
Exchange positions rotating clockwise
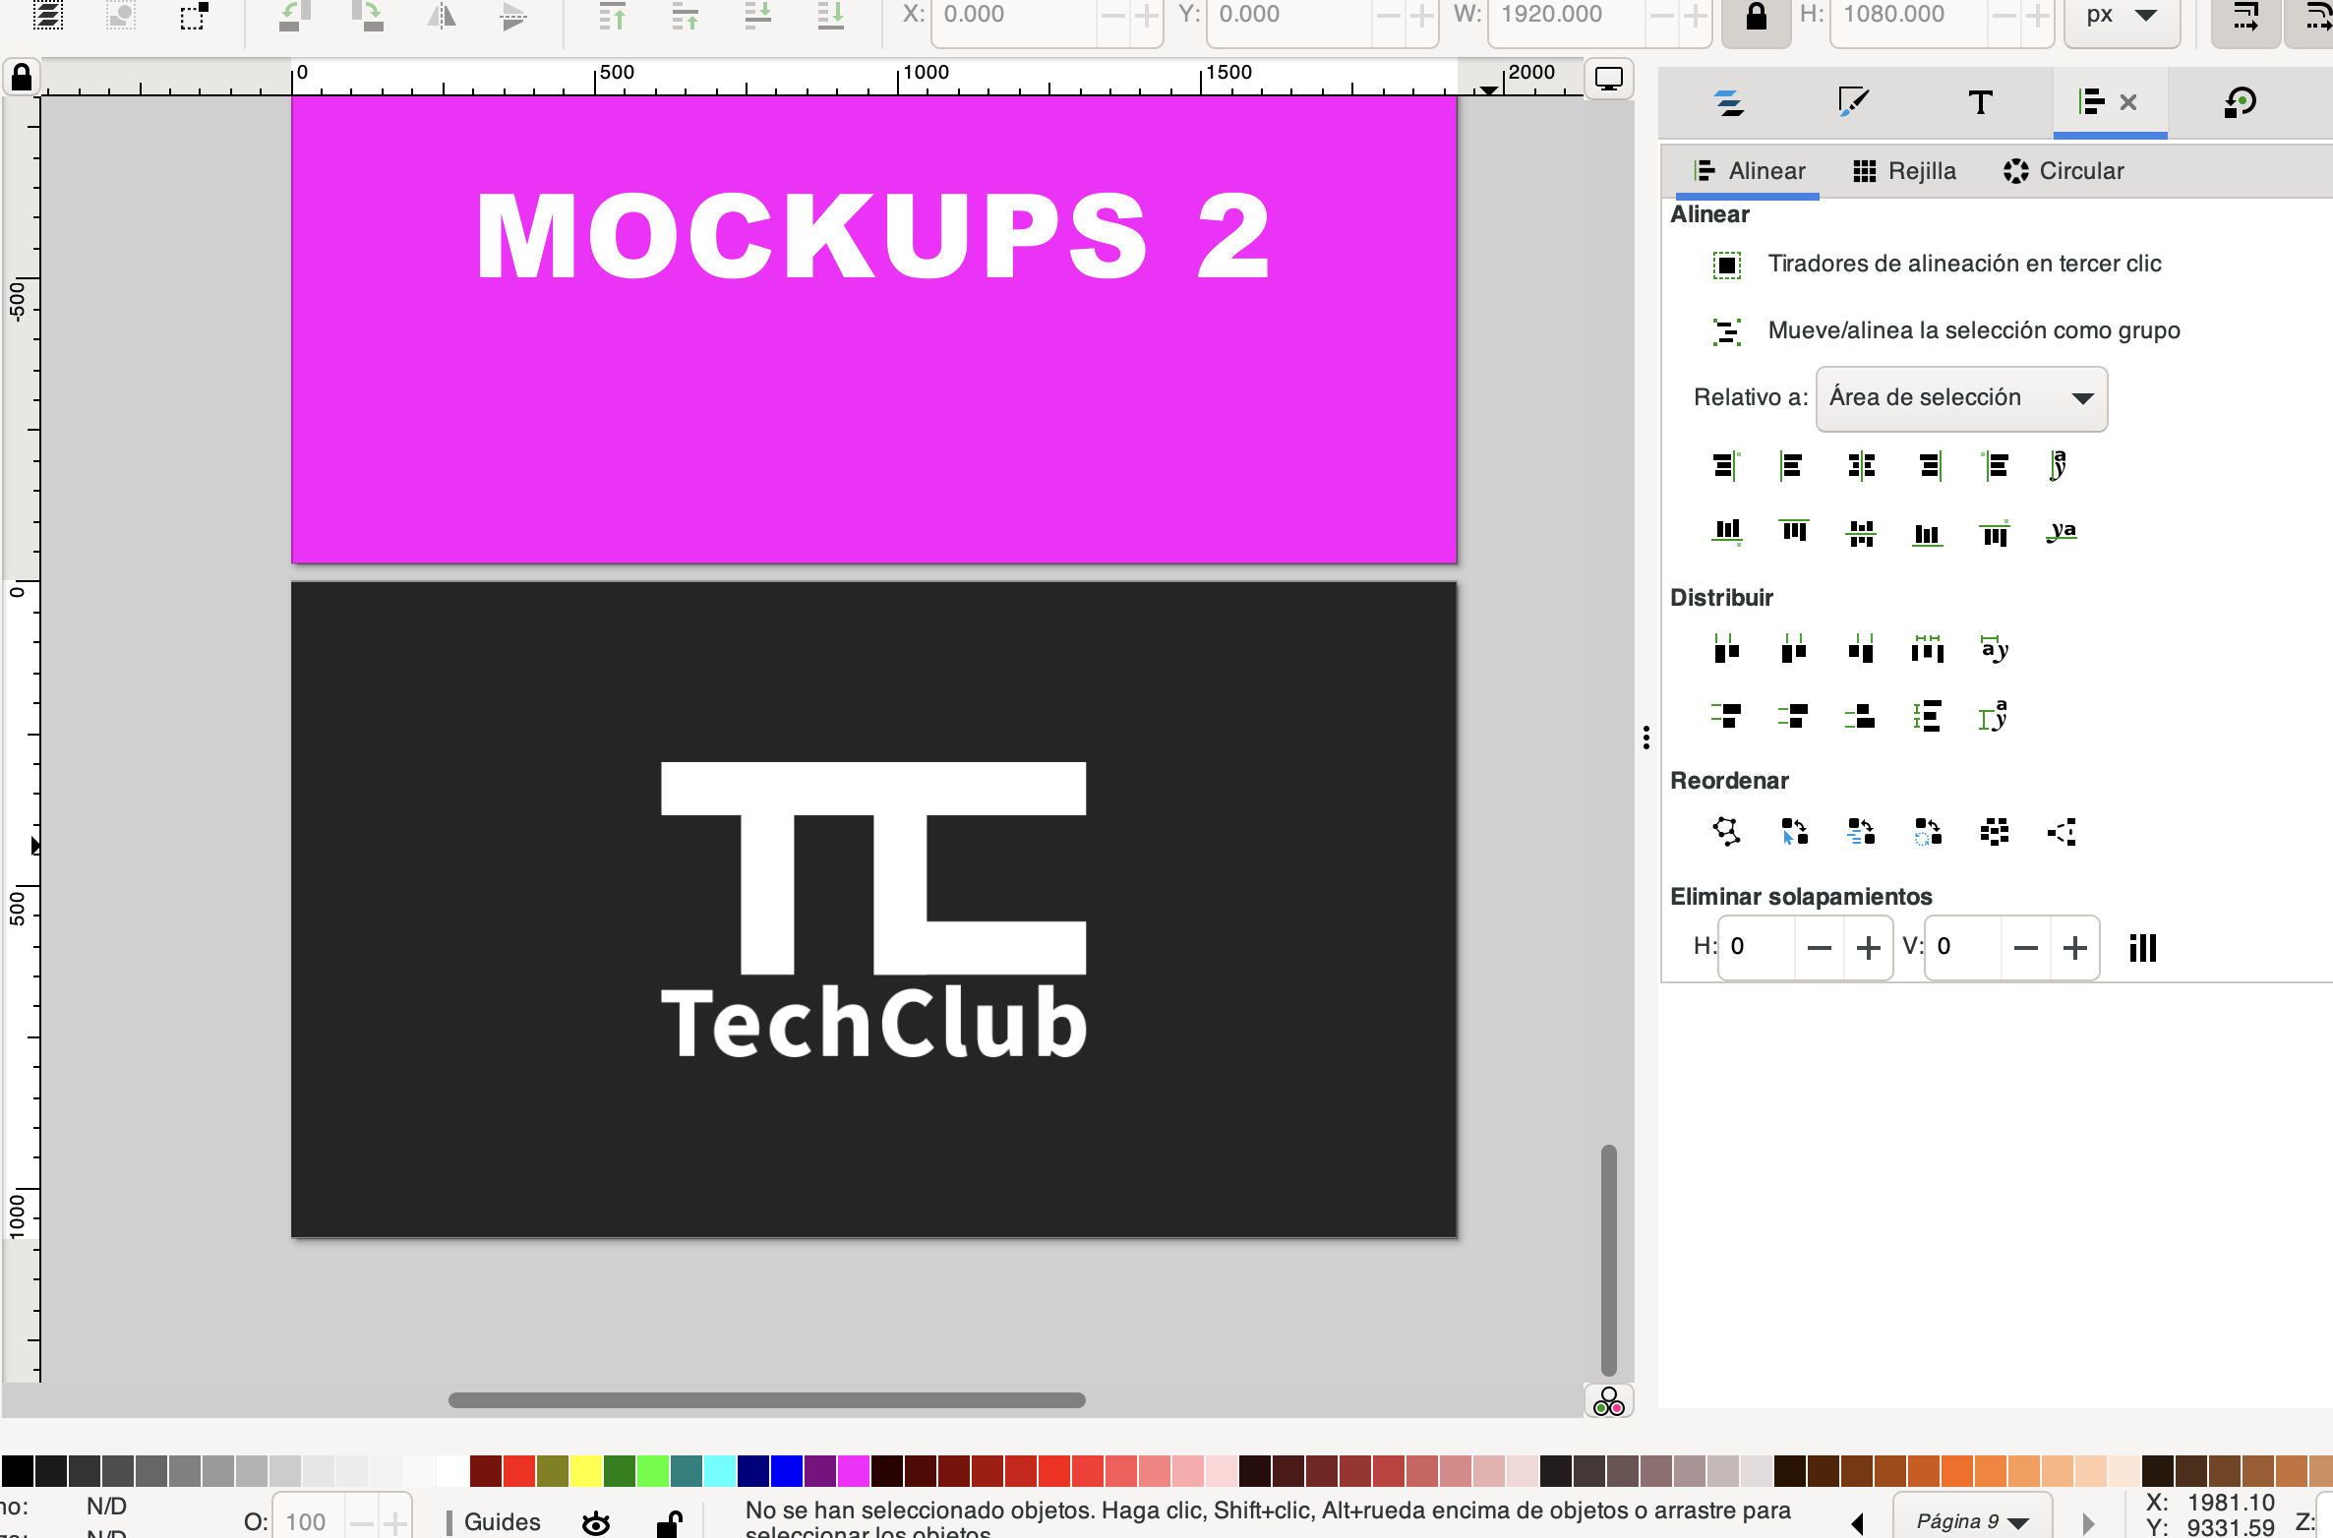1928,831
